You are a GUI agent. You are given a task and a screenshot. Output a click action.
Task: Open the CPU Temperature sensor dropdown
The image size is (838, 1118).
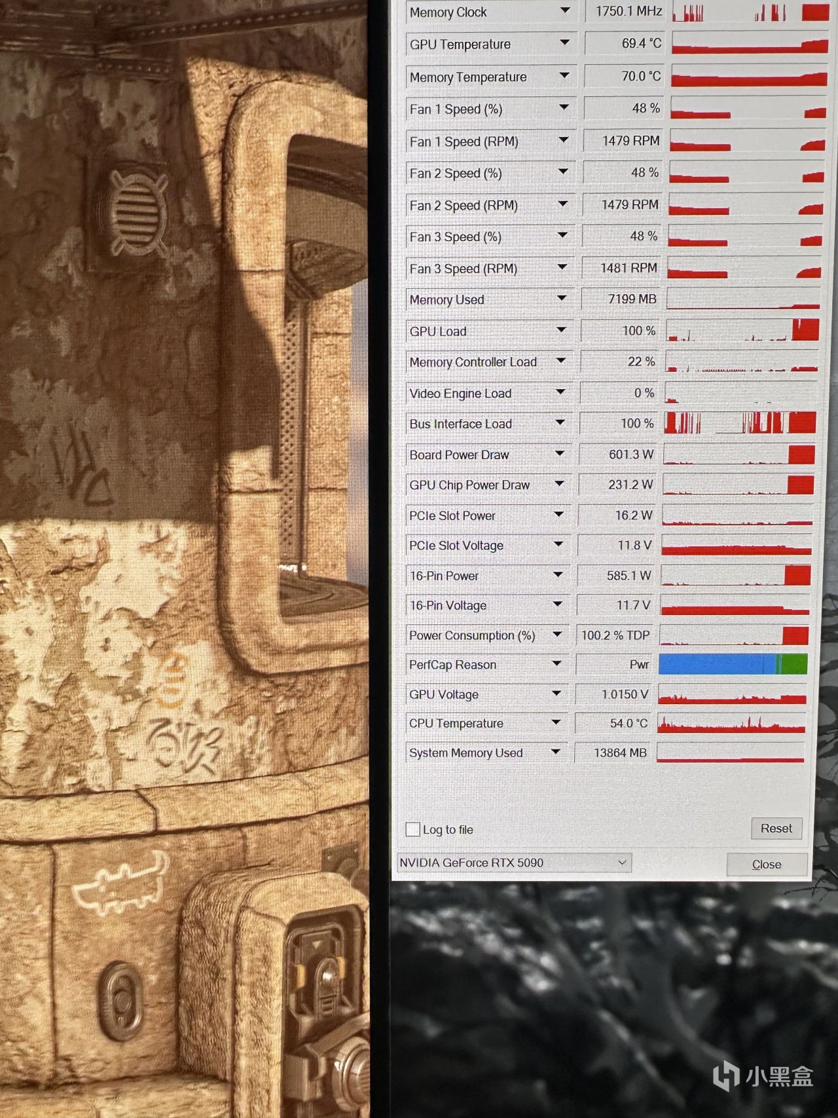(556, 722)
